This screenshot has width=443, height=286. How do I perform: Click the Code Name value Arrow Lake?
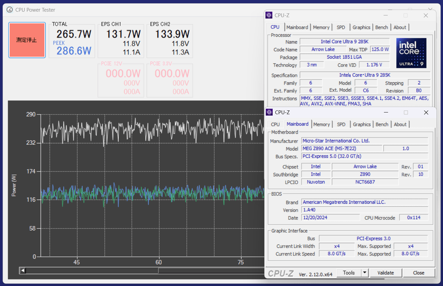click(x=323, y=49)
